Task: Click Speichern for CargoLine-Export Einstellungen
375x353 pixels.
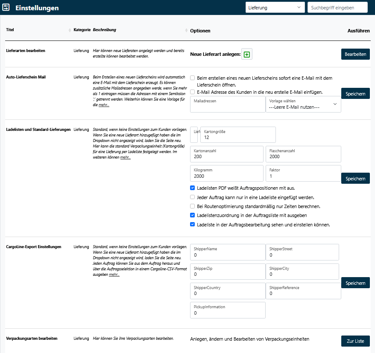Action: tap(355, 283)
